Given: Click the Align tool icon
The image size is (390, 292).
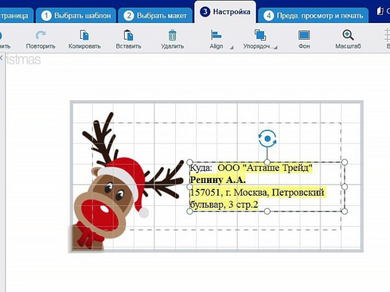Looking at the screenshot, I should (216, 35).
